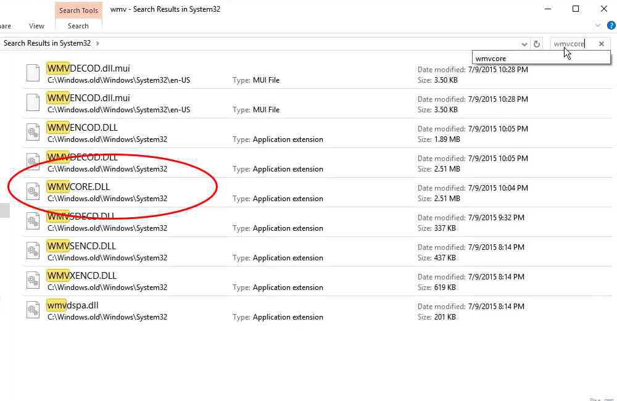Click the 437 KB size value

445,258
